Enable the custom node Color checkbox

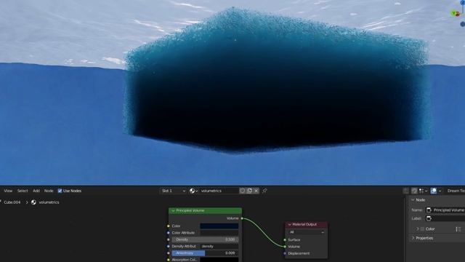pos(422,229)
